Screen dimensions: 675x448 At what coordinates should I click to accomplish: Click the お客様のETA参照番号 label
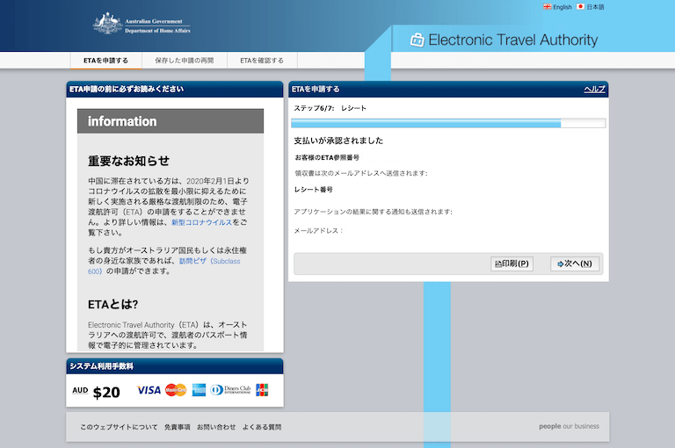327,157
